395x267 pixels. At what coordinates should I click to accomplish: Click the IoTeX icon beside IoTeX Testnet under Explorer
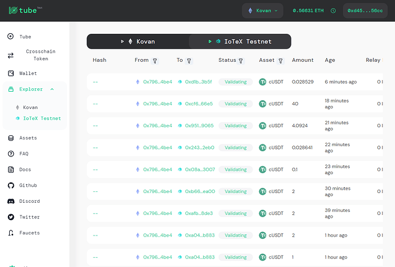(17, 118)
